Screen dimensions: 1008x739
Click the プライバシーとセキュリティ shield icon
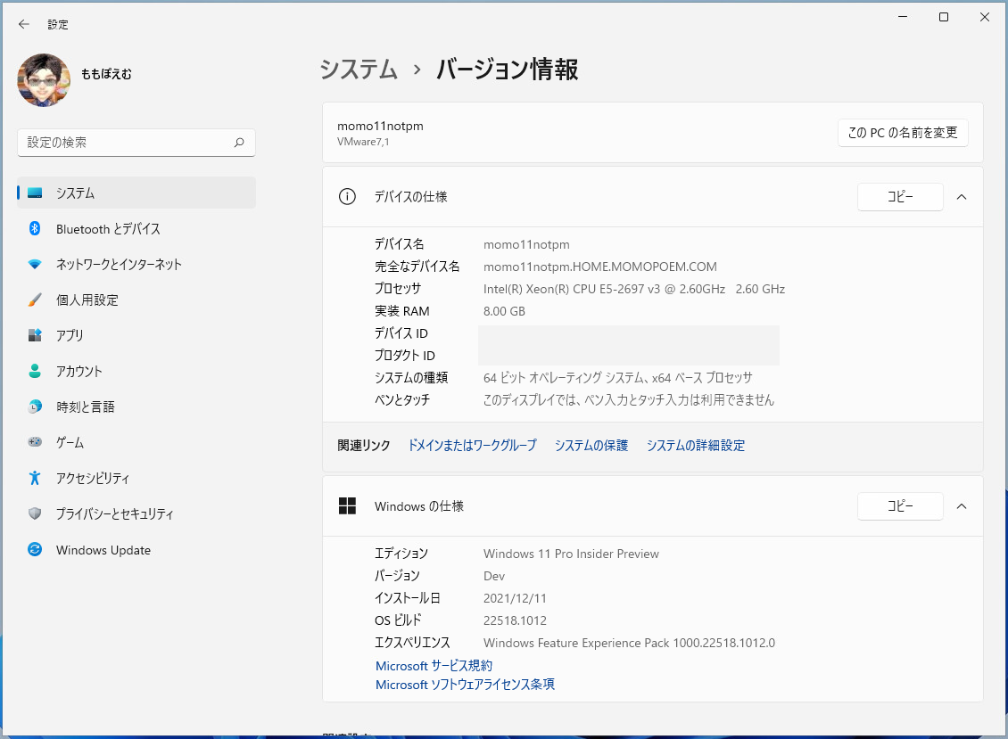pyautogui.click(x=35, y=513)
